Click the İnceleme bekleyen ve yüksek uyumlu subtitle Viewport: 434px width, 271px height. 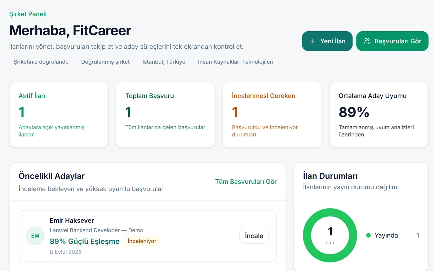[x=91, y=189]
